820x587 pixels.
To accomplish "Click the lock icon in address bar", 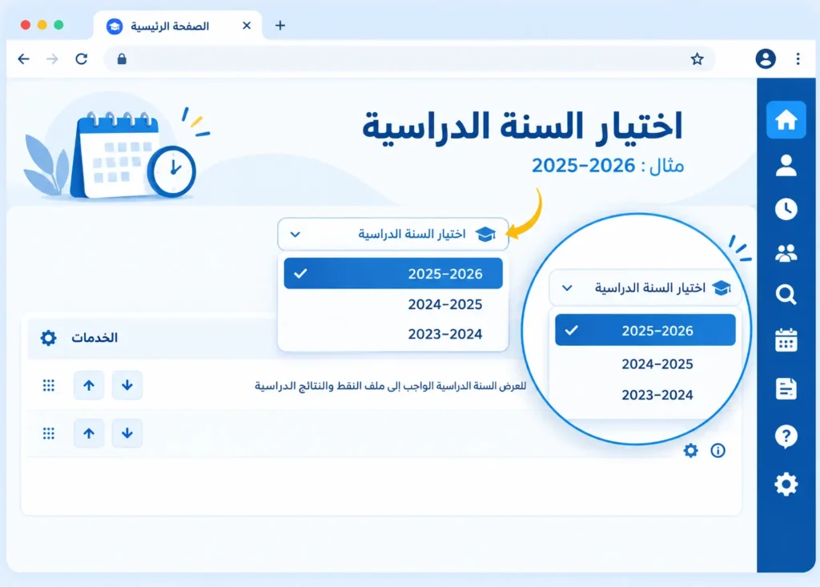I will point(122,59).
